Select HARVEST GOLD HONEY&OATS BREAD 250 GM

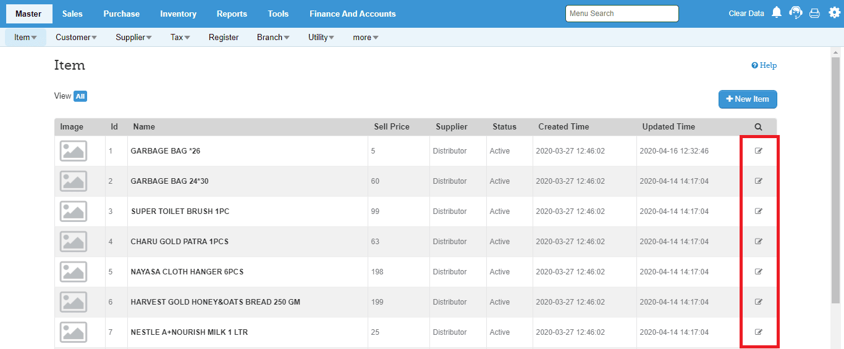point(216,302)
